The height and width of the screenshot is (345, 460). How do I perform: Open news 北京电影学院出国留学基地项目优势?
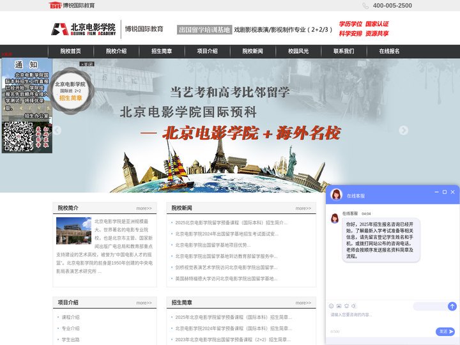click(213, 245)
